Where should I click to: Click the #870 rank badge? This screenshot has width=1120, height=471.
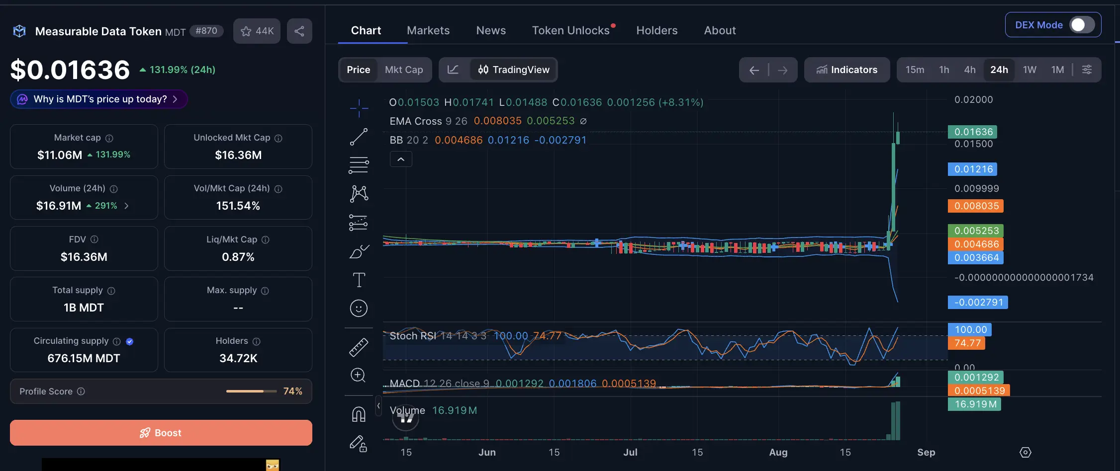pyautogui.click(x=206, y=31)
